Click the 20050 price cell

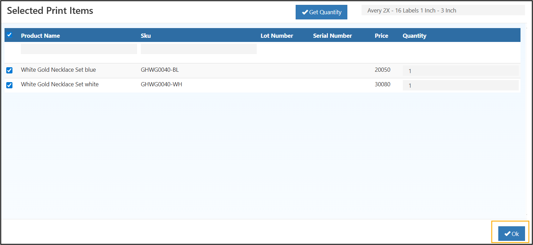[x=382, y=70]
